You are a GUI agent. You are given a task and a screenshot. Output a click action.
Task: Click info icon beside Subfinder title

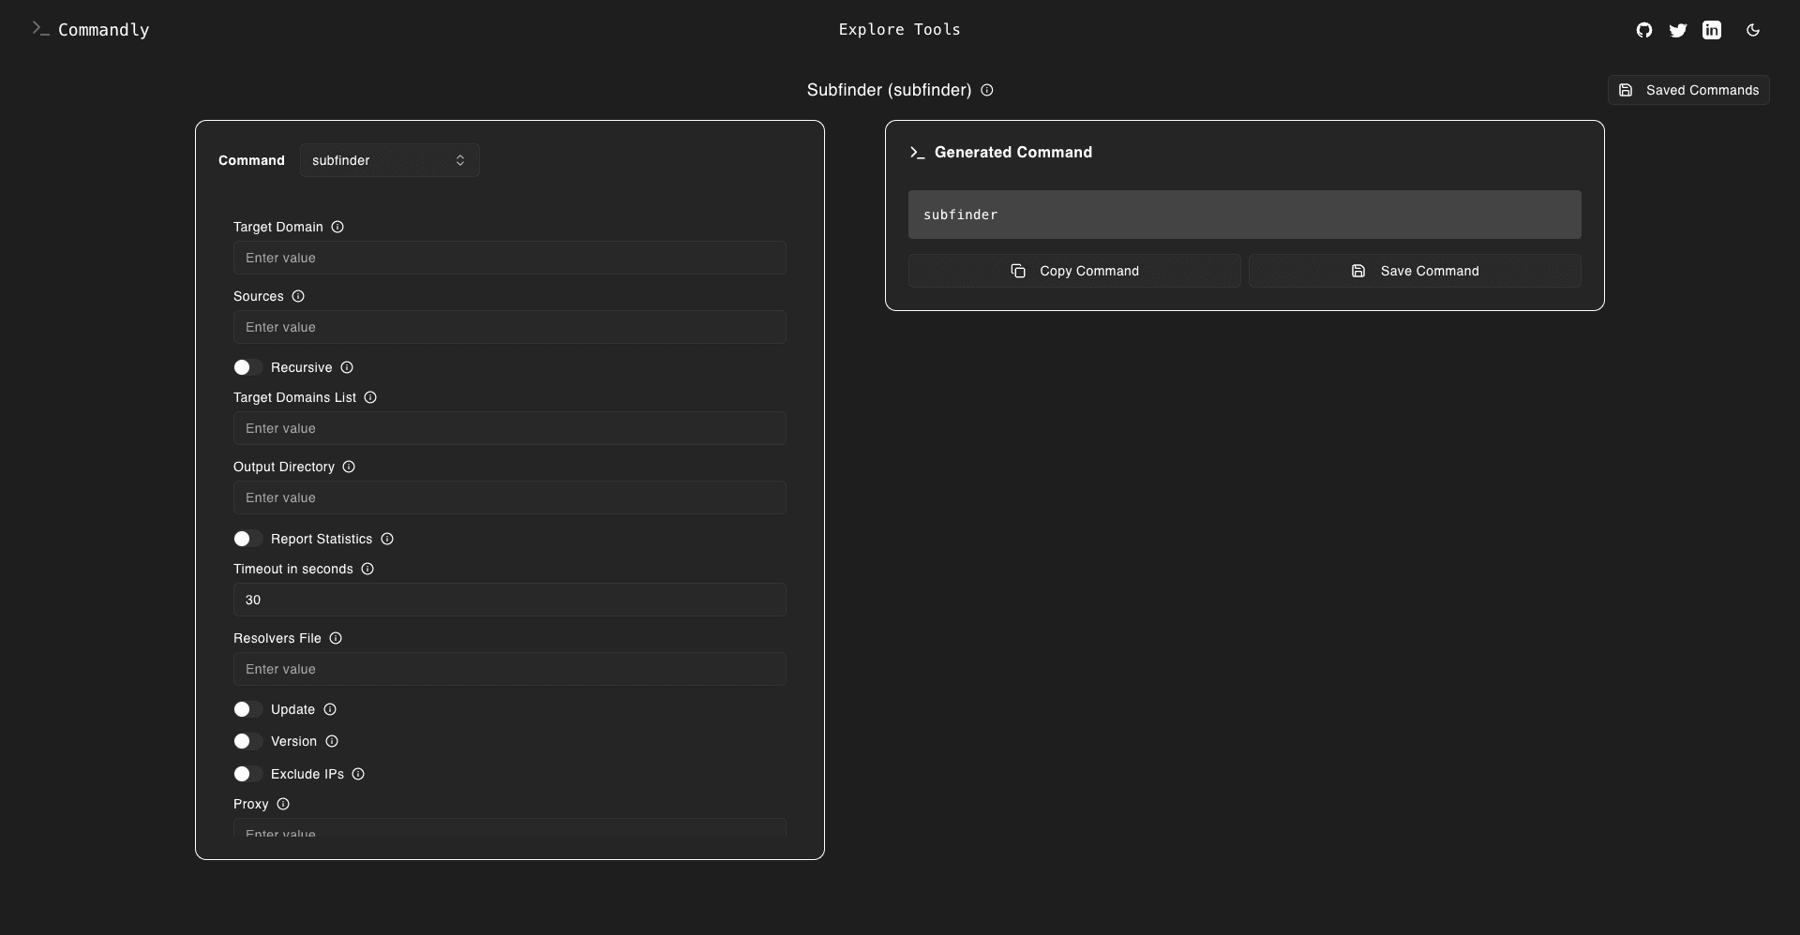point(986,90)
